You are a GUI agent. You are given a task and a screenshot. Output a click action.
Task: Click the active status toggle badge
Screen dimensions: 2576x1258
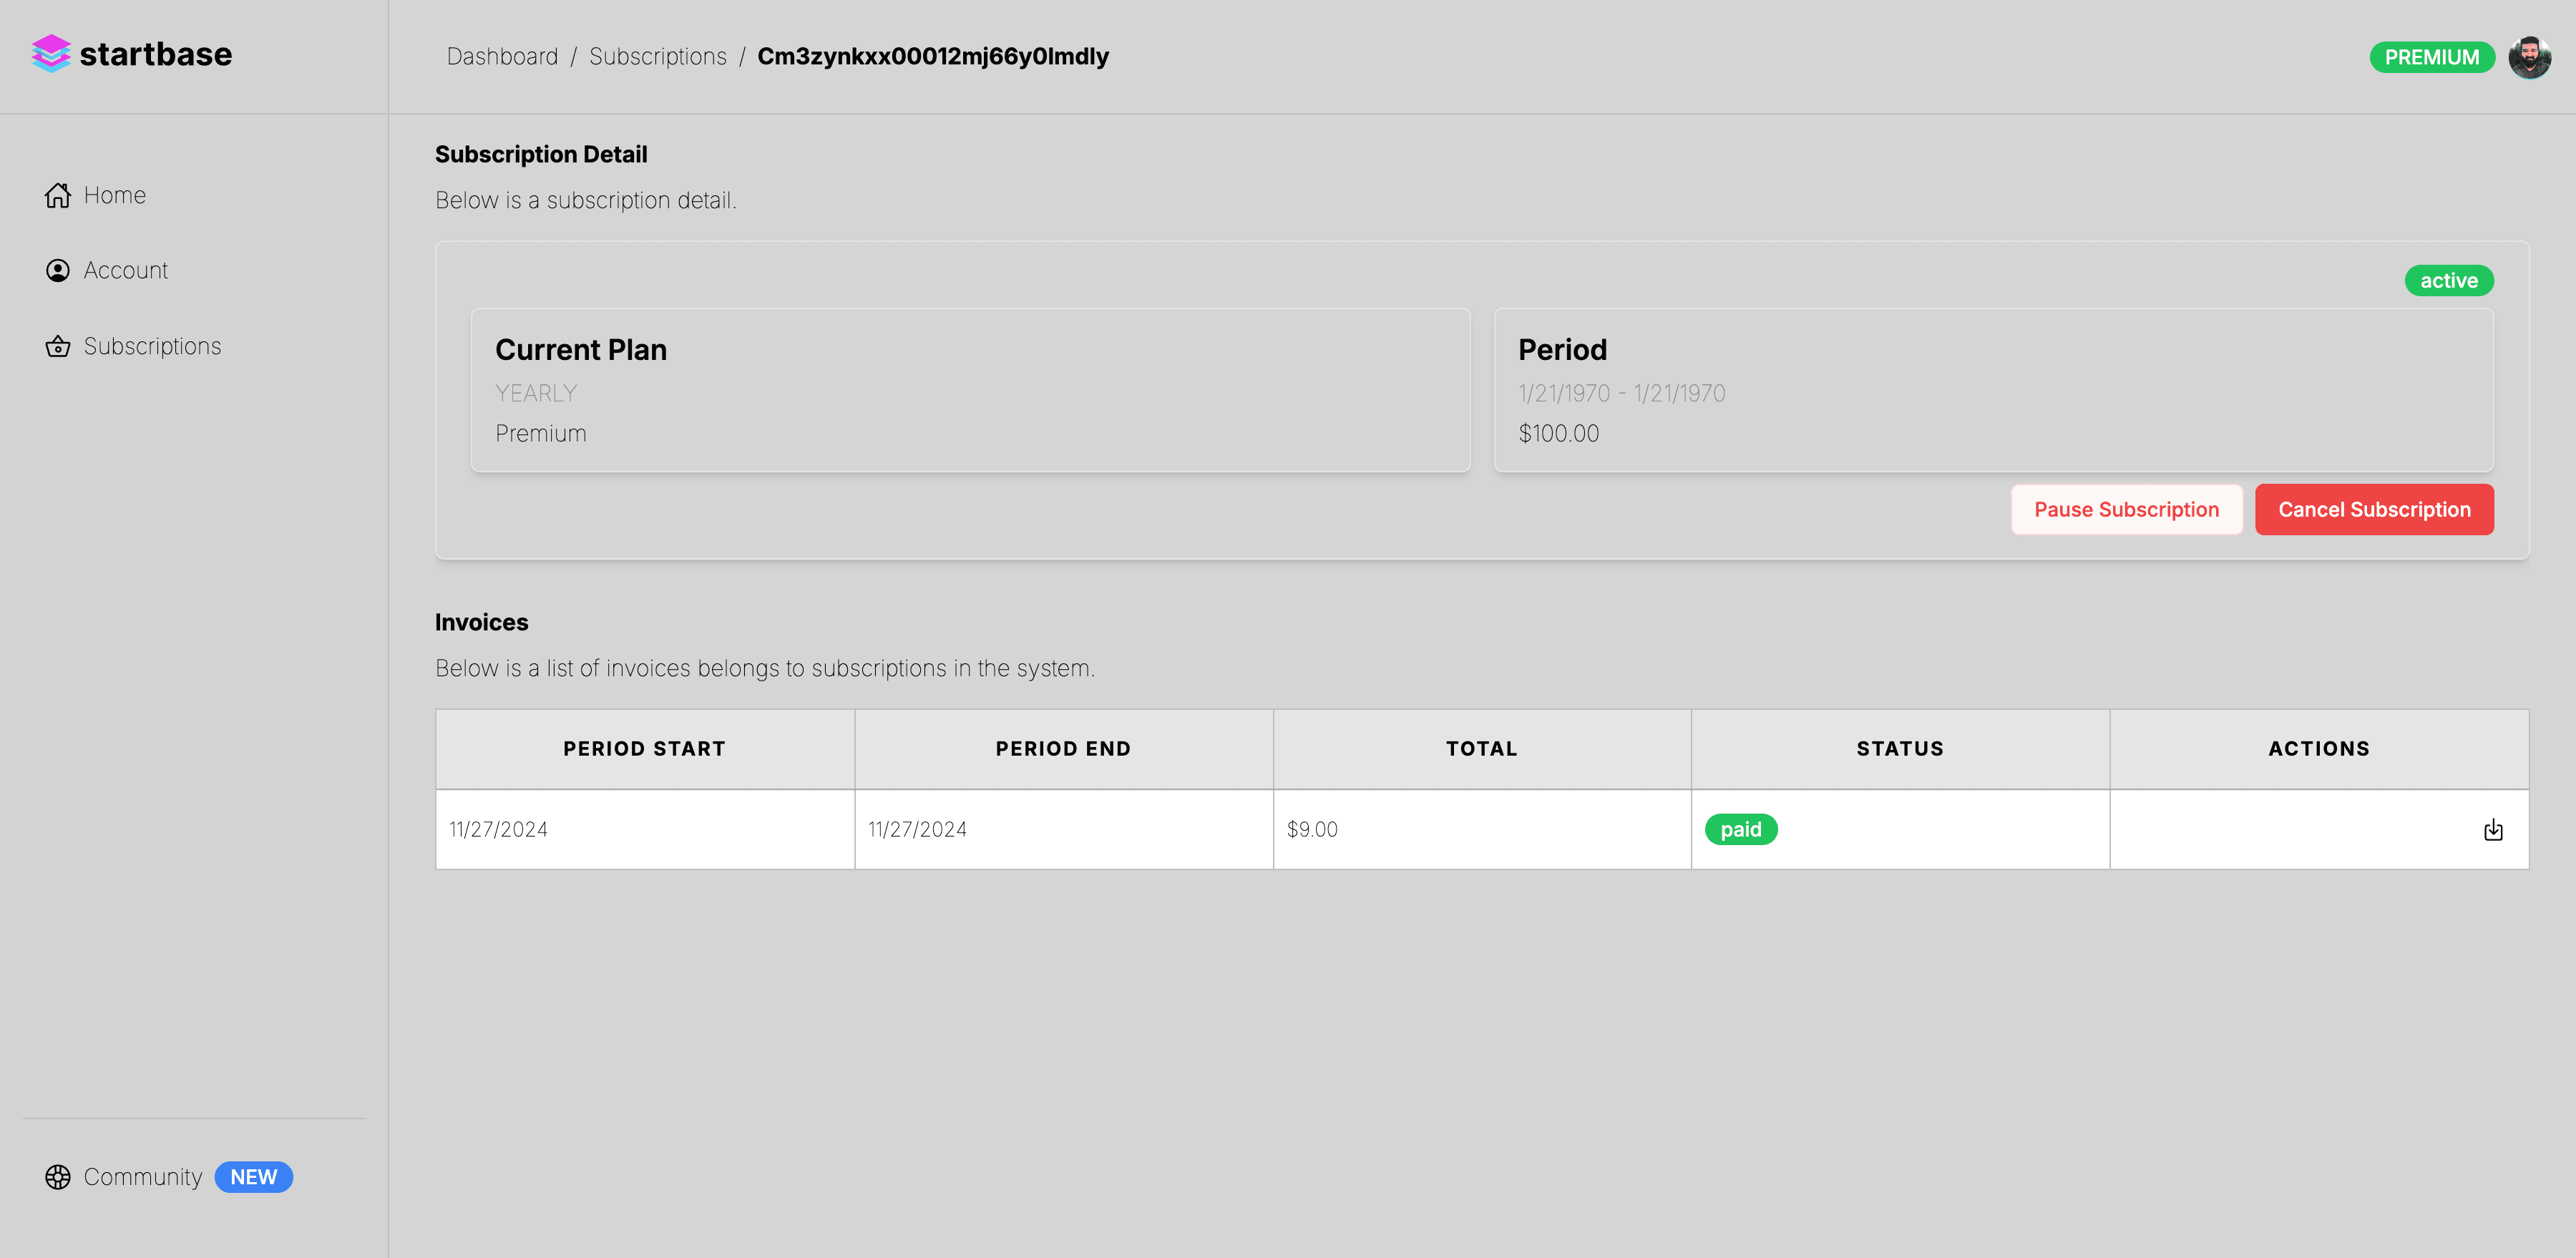[x=2448, y=281]
